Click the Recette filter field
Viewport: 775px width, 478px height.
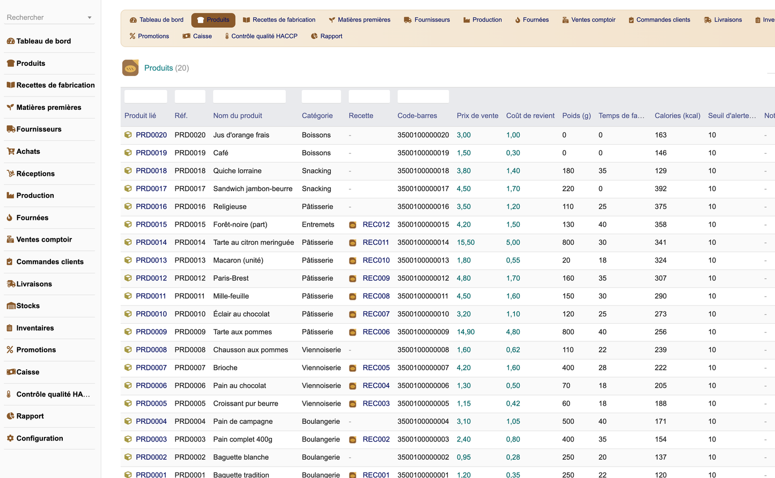click(369, 96)
